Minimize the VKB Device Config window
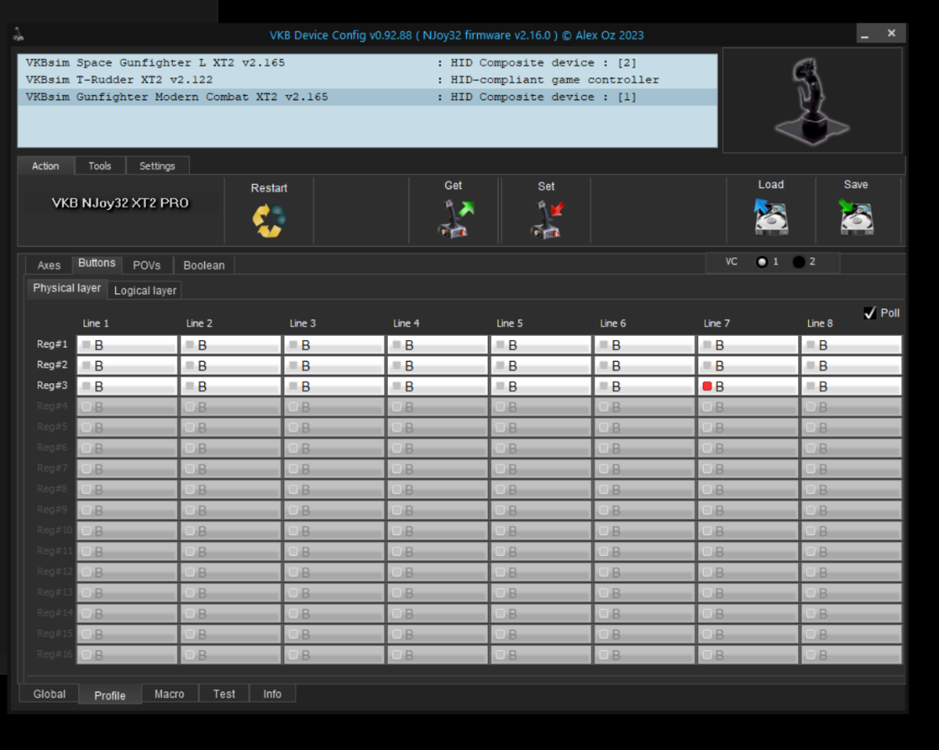Viewport: 939px width, 750px height. 865,33
